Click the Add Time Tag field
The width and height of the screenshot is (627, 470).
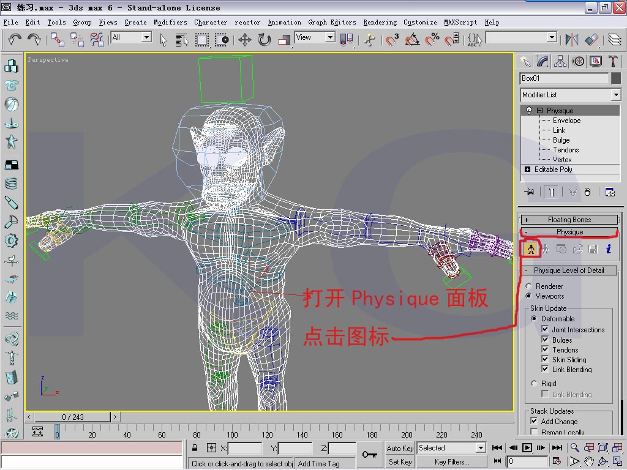coord(325,463)
